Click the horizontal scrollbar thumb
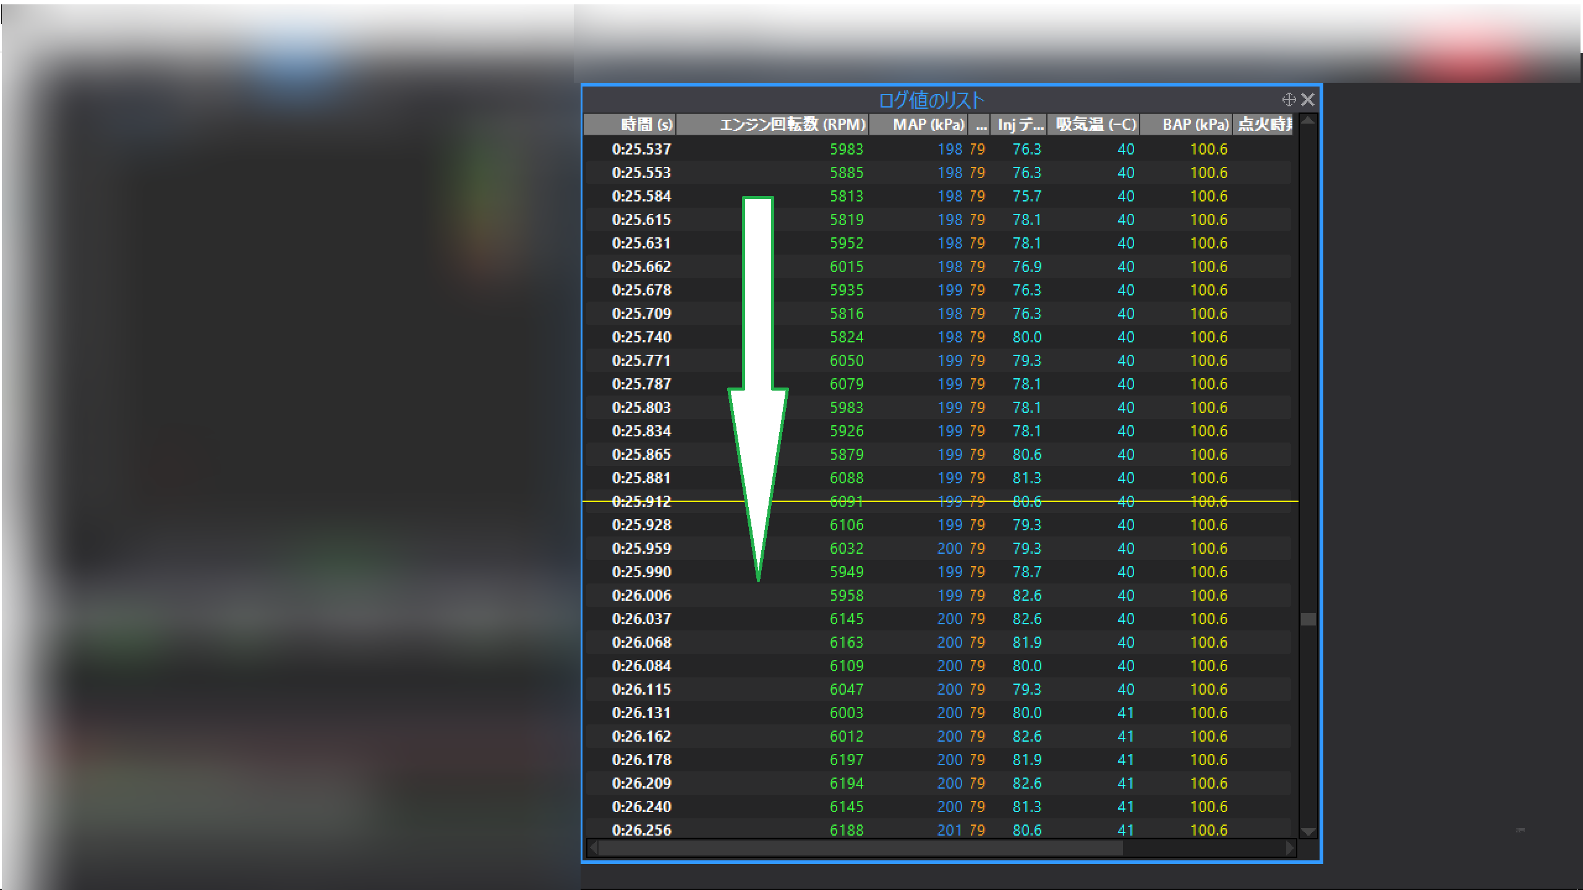The height and width of the screenshot is (890, 1583). 860,847
